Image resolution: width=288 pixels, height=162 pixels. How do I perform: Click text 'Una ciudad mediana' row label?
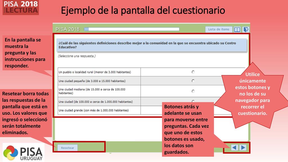[x=92, y=91]
